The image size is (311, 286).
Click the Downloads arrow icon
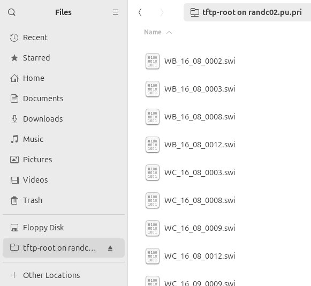pos(14,119)
